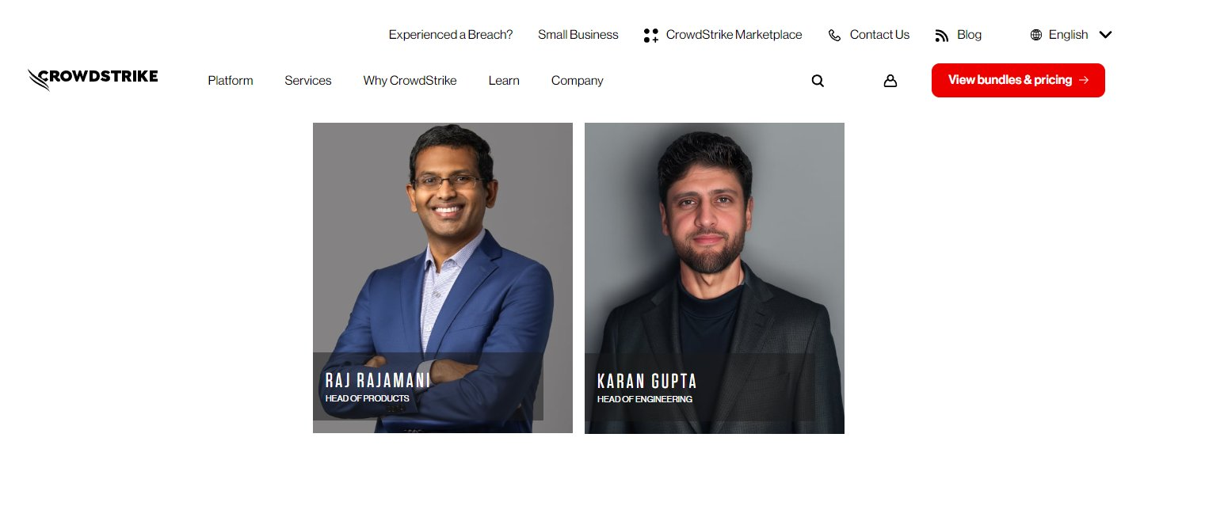Open the user account icon

890,81
